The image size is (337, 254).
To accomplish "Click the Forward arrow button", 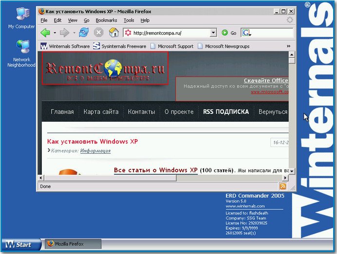I will coord(64,33).
